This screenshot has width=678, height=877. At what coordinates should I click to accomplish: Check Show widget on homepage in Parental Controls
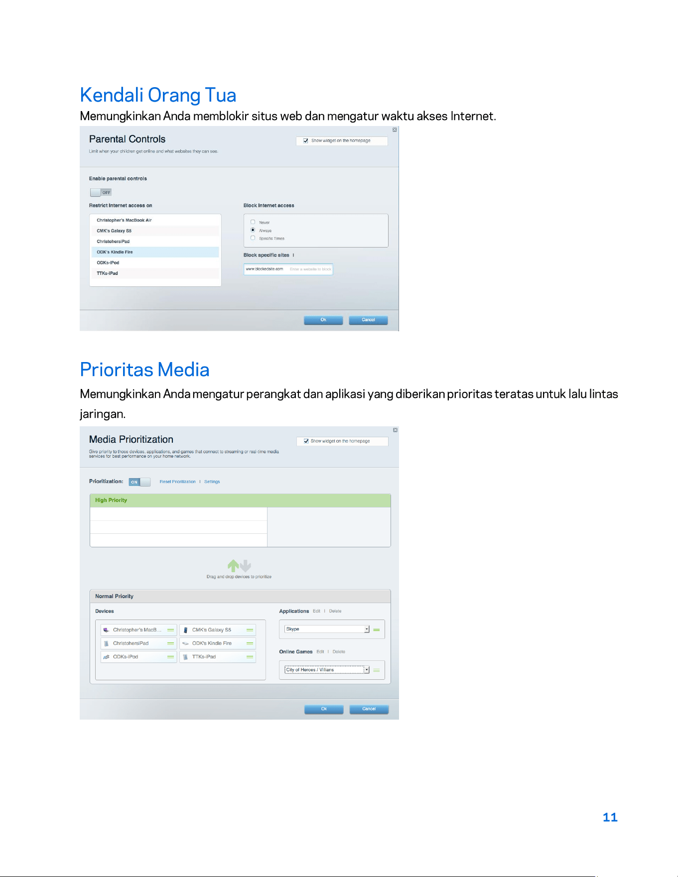point(306,141)
